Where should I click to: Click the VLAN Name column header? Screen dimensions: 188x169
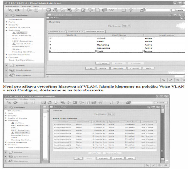pos(120,35)
